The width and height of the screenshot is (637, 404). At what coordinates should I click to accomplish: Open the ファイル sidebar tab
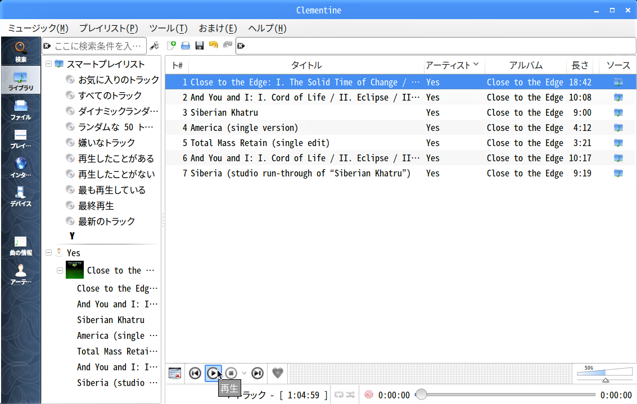21,110
